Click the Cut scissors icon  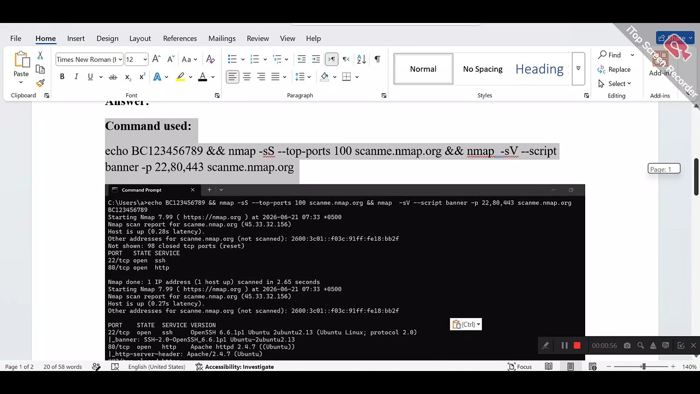(40, 55)
